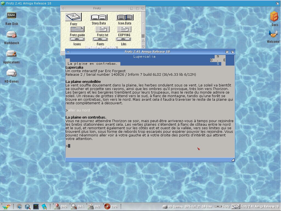Open the Frotz.guide document
The width and height of the screenshot is (281, 211).
pyautogui.click(x=77, y=29)
